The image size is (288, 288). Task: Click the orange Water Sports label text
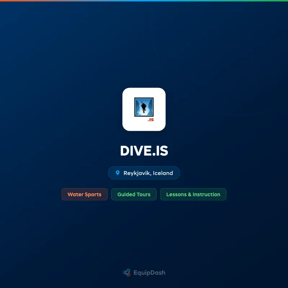point(84,194)
